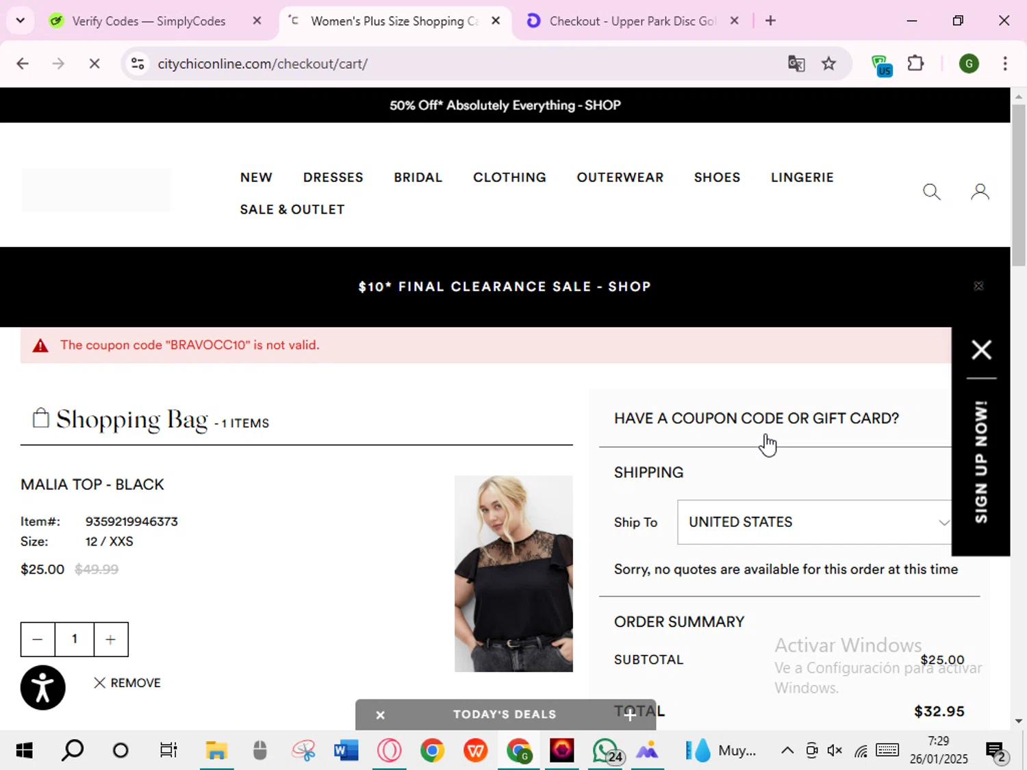The image size is (1027, 770).
Task: Click the Item number 9359219946373
Action: [131, 522]
